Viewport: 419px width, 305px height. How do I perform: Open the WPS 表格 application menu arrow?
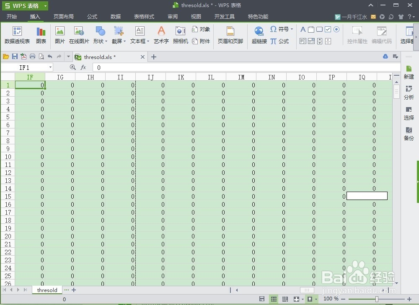(x=45, y=5)
